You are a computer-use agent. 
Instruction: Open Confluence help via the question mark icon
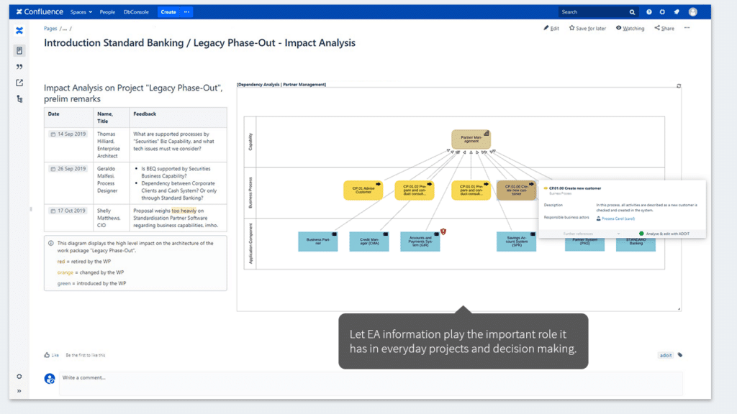tap(649, 11)
